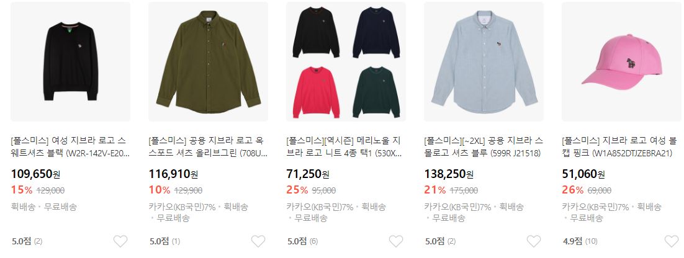Select the light blue shirt product photo
Viewport: 684px width, 258px height.
[x=484, y=61]
